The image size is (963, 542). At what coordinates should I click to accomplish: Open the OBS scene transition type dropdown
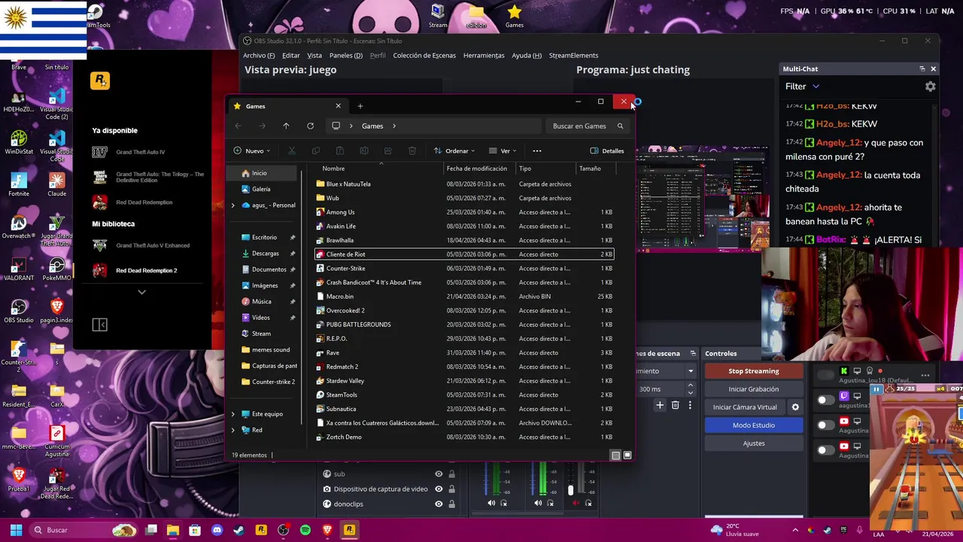[x=690, y=371]
